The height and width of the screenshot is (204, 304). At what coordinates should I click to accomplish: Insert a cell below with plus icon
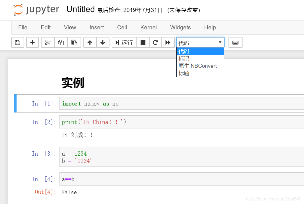click(x=32, y=42)
